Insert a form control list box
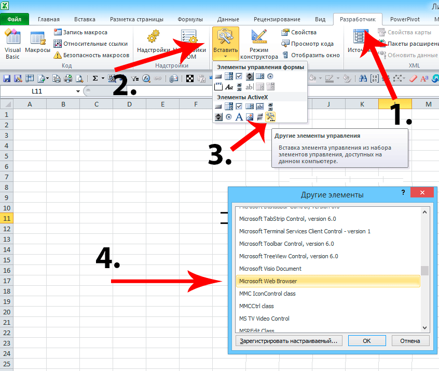Image resolution: width=439 pixels, height=371 pixels. click(260, 76)
